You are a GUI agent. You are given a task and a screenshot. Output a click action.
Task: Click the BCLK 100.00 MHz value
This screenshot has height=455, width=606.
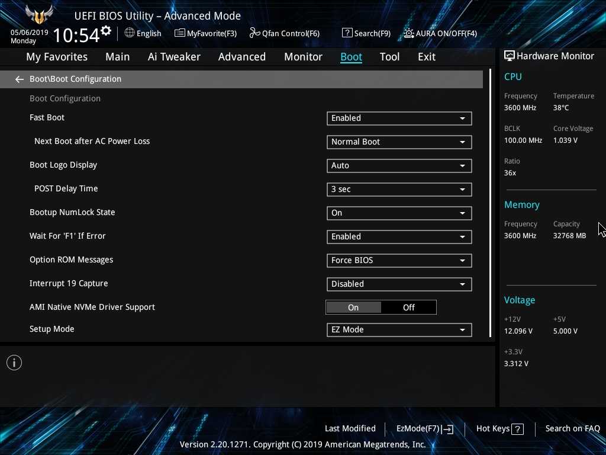523,140
